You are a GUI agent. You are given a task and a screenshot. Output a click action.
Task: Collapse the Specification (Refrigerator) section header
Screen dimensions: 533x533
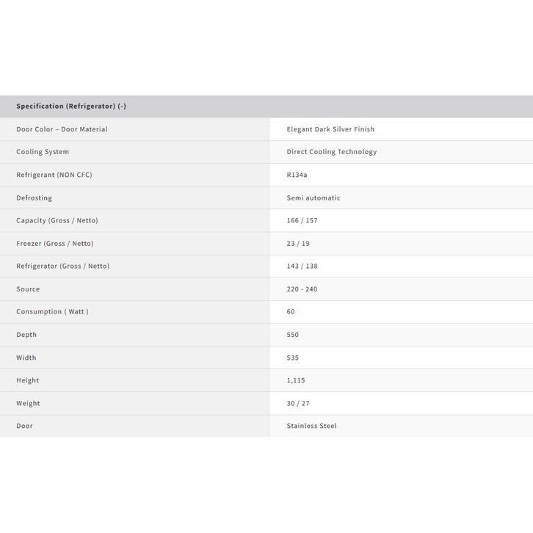pyautogui.click(x=71, y=106)
